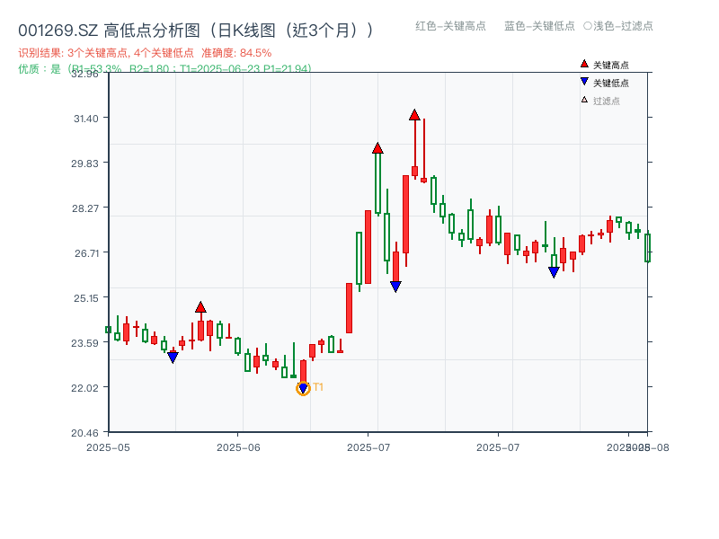This screenshot has width=719, height=539.
Task: Click the T1 text label beside the orange circle
Action: click(317, 387)
